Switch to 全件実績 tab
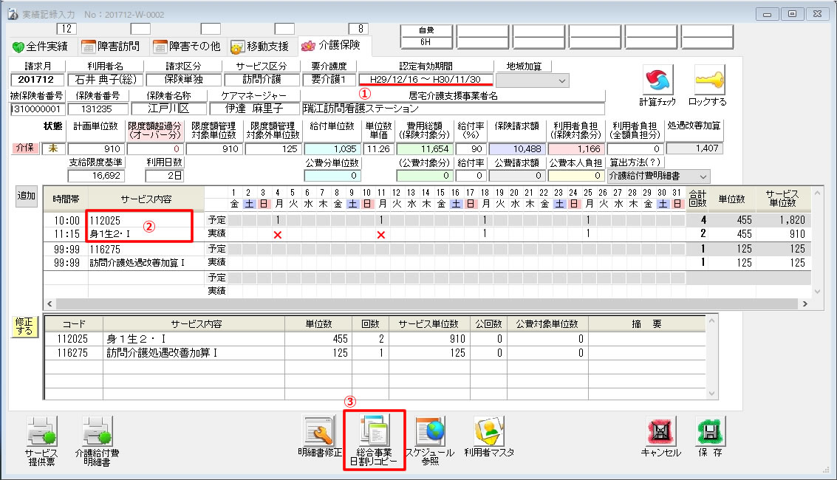 [x=41, y=47]
